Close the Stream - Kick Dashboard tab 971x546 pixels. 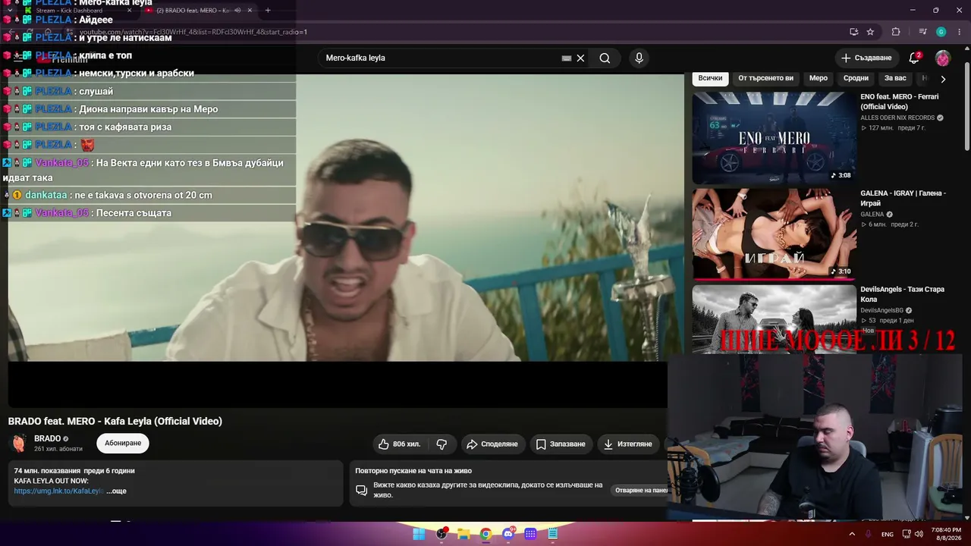129,11
